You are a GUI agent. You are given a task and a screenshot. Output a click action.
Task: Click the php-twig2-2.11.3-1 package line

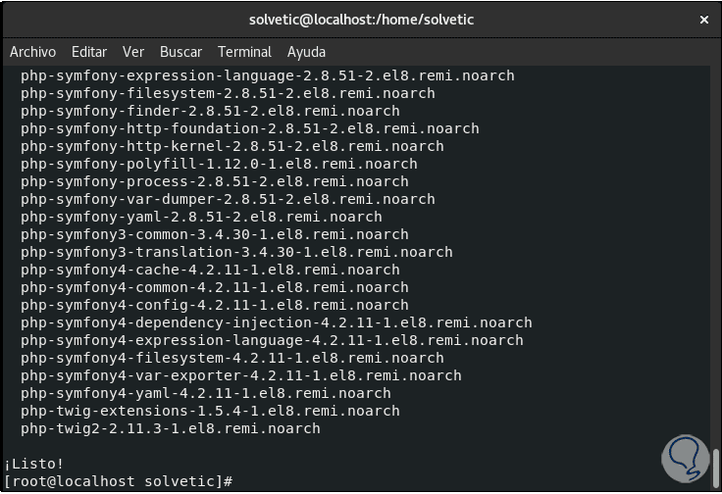click(171, 428)
